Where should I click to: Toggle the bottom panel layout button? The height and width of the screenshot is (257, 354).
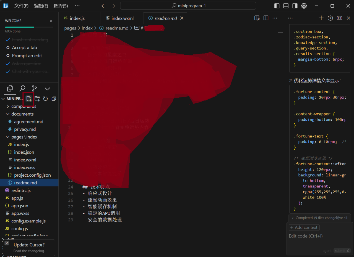point(286,6)
